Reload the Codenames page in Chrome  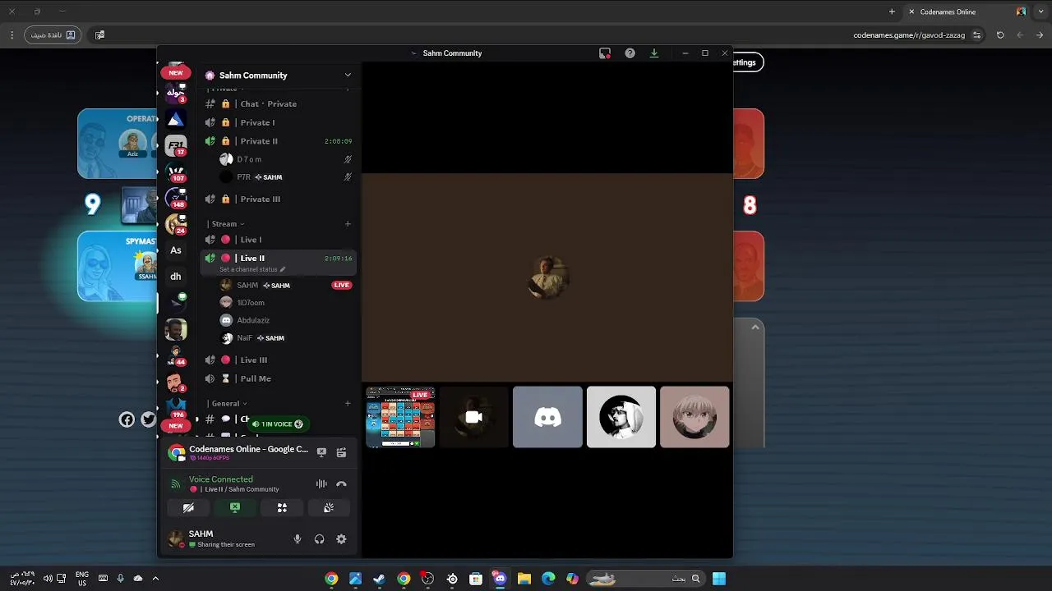pos(1000,35)
